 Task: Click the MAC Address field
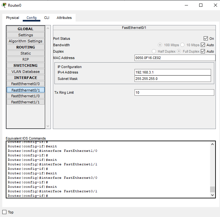pyautogui.click(x=175, y=58)
